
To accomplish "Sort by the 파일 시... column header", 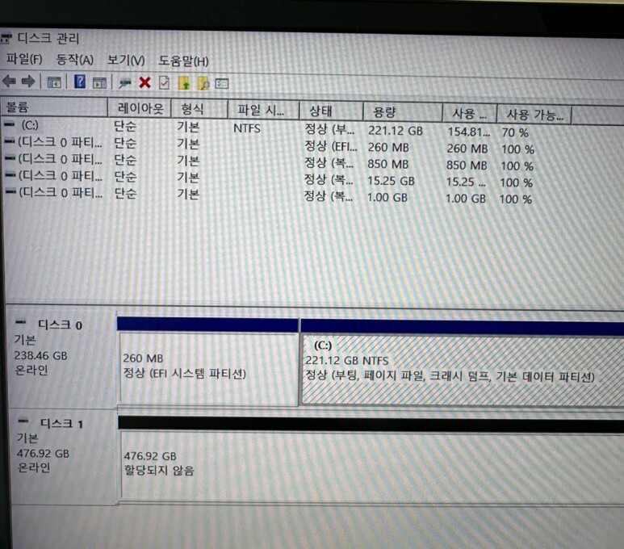I will click(263, 111).
